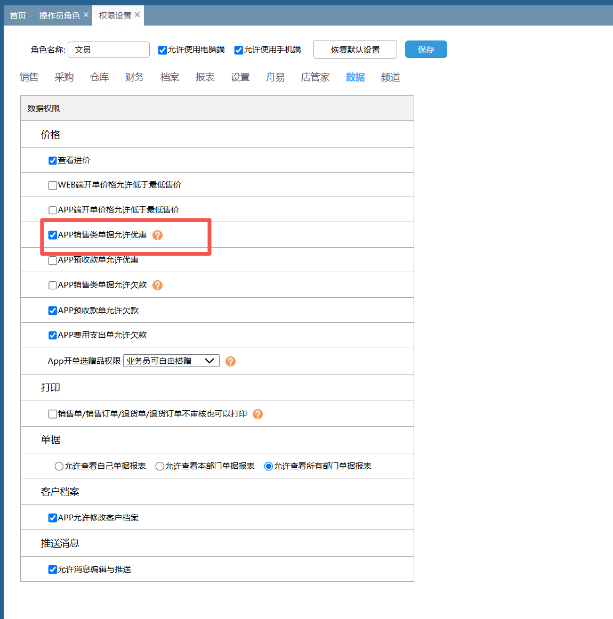613x619 pixels.
Task: Click the 保存 button
Action: coord(426,50)
